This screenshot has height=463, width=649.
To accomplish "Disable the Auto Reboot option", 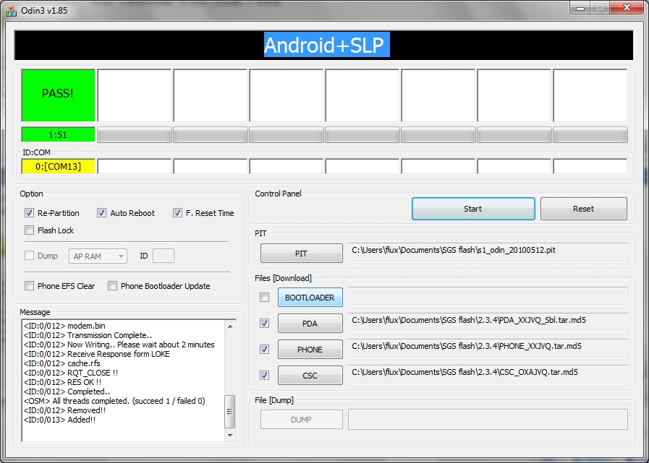I will [101, 213].
